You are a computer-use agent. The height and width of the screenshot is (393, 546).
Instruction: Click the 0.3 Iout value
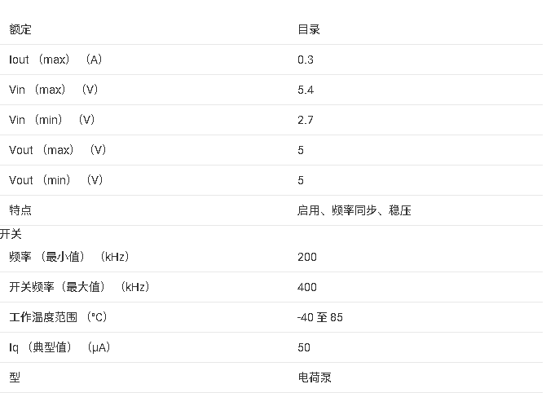click(306, 60)
